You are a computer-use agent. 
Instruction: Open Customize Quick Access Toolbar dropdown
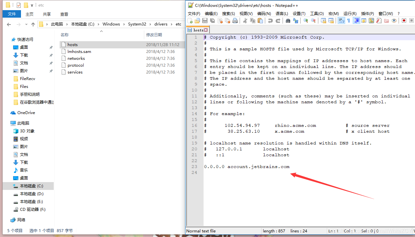[x=32, y=6]
